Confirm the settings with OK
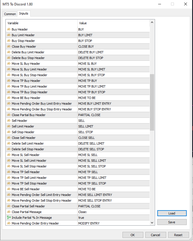Screen dimensions: 193x241 (x=133, y=235)
